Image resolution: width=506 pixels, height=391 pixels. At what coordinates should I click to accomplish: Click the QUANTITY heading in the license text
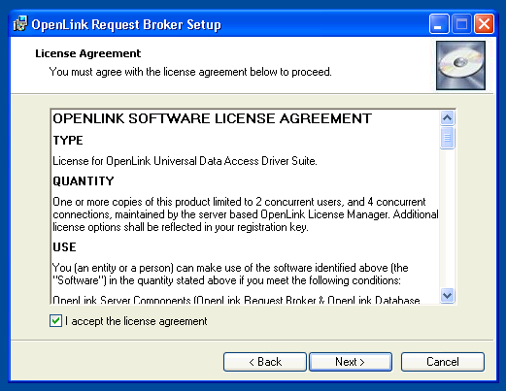(84, 181)
